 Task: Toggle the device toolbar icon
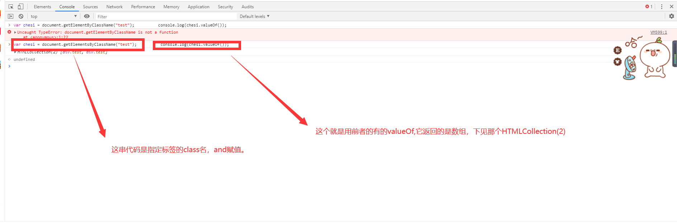point(21,6)
